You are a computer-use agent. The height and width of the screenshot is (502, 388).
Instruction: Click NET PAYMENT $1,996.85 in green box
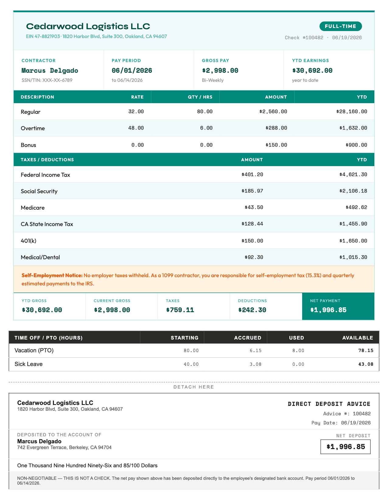pos(328,310)
